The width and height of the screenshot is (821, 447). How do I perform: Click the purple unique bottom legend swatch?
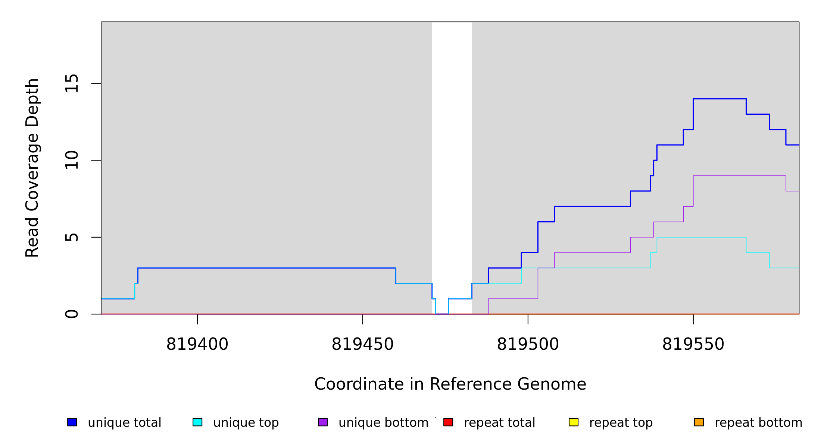click(323, 422)
